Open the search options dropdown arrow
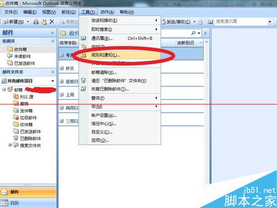Screen dimensions: 277x208 tap(199, 33)
